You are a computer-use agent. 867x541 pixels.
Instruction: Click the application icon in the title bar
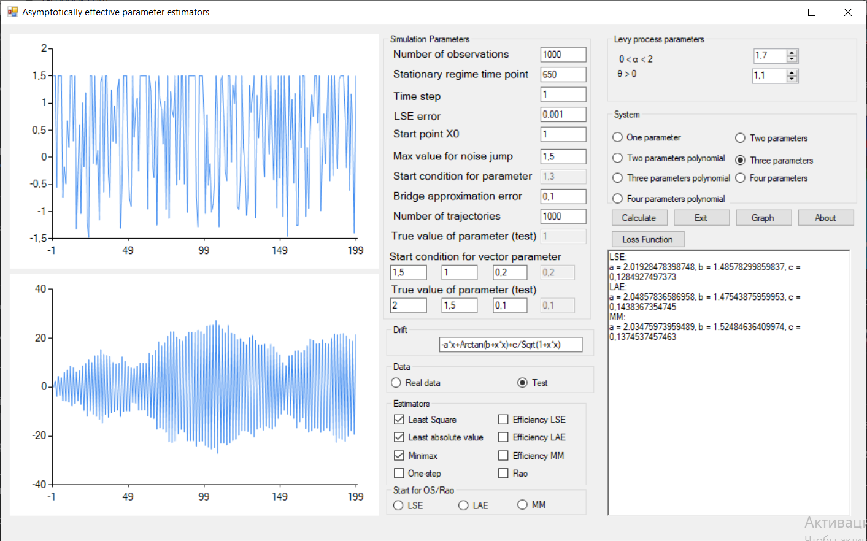pyautogui.click(x=12, y=12)
